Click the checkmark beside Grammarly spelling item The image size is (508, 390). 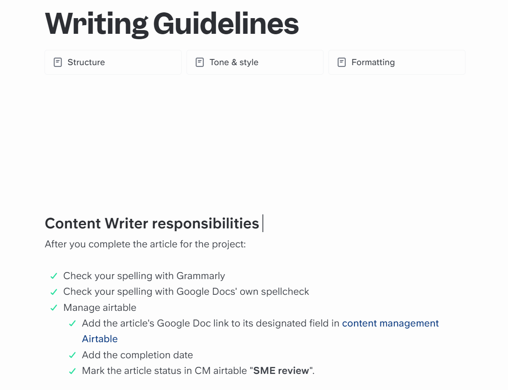click(54, 276)
